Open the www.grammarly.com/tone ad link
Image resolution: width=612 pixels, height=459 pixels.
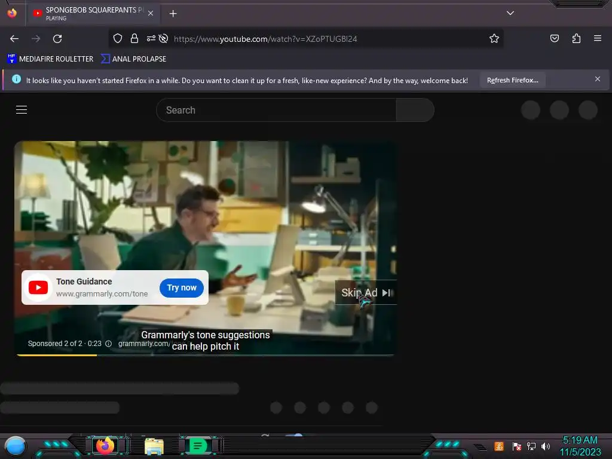[102, 293]
